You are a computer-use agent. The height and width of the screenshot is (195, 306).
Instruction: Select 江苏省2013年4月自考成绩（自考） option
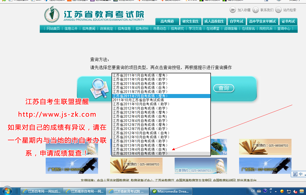[x=140, y=149]
